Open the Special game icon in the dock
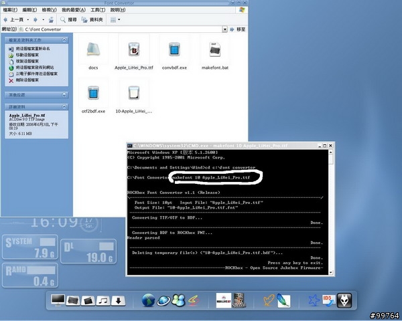The width and height of the screenshot is (402, 321). coord(239,300)
